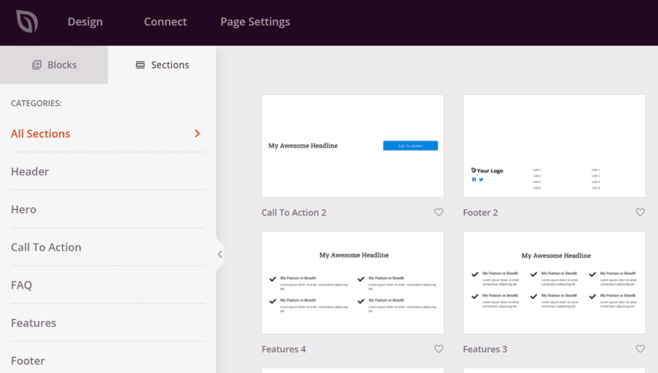
Task: Filter sections by Hero category
Action: (24, 210)
